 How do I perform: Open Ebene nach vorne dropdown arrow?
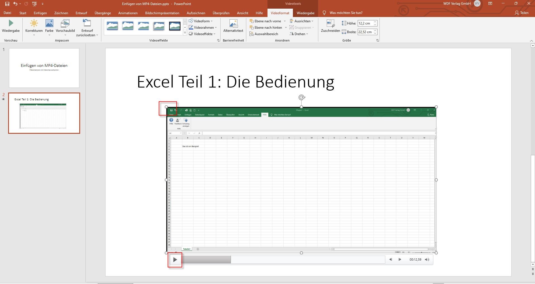click(285, 21)
